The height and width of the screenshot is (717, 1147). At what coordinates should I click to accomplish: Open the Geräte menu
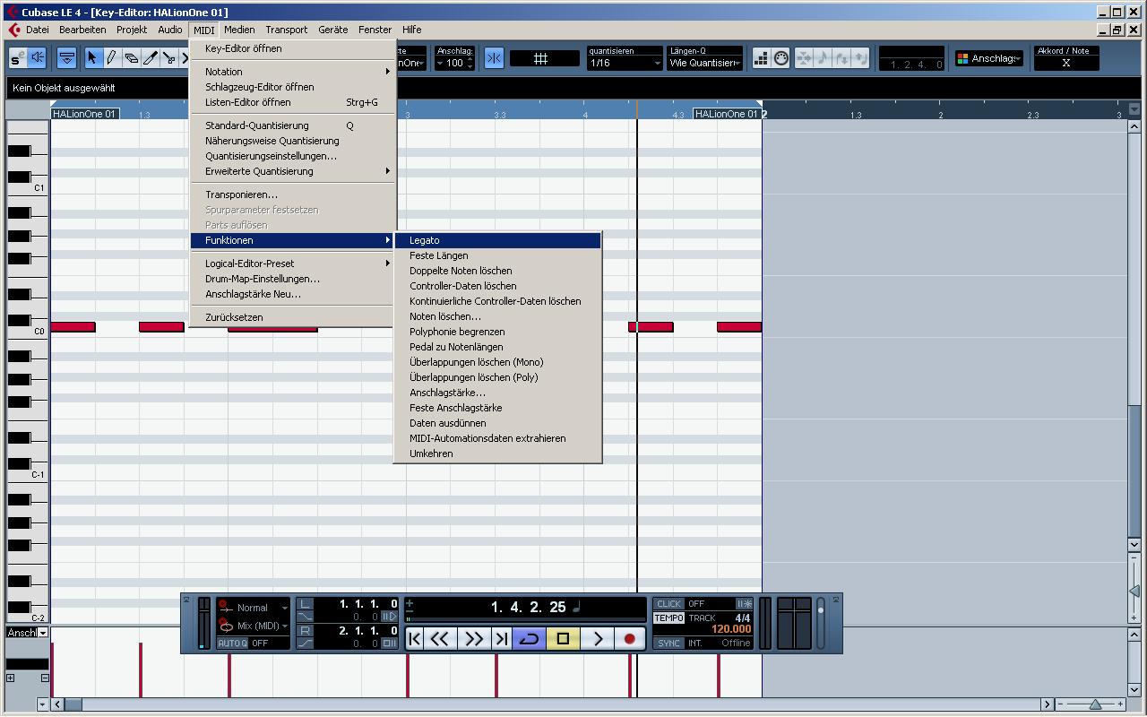tap(333, 30)
